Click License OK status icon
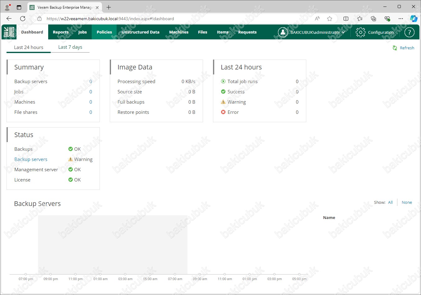Image resolution: width=421 pixels, height=295 pixels. pyautogui.click(x=71, y=180)
